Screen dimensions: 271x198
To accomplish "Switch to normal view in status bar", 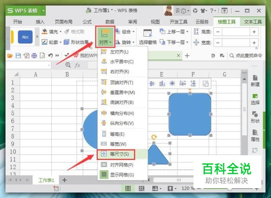I will (x=128, y=188).
